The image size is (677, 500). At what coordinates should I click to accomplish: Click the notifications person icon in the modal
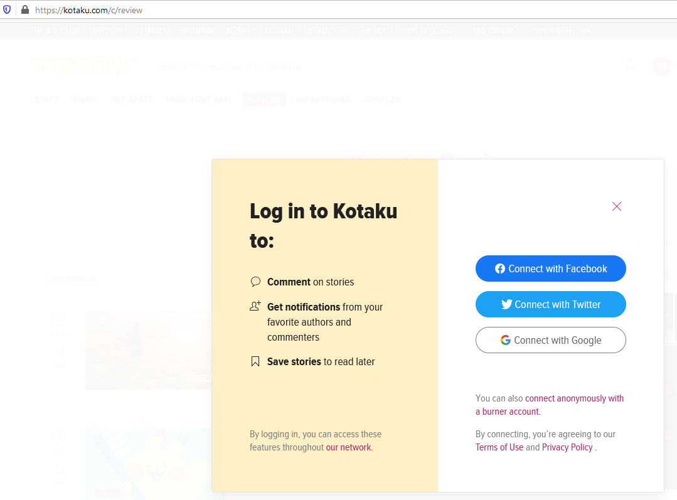click(255, 307)
